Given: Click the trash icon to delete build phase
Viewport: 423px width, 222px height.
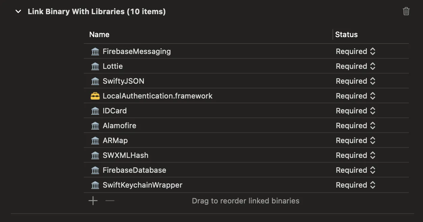Looking at the screenshot, I should click(406, 11).
